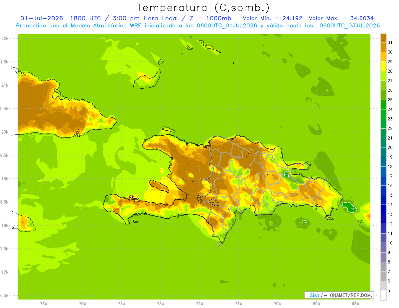399x308 pixels.
Task: Click the '75W' longitude label
Action: pyautogui.click(x=83, y=304)
